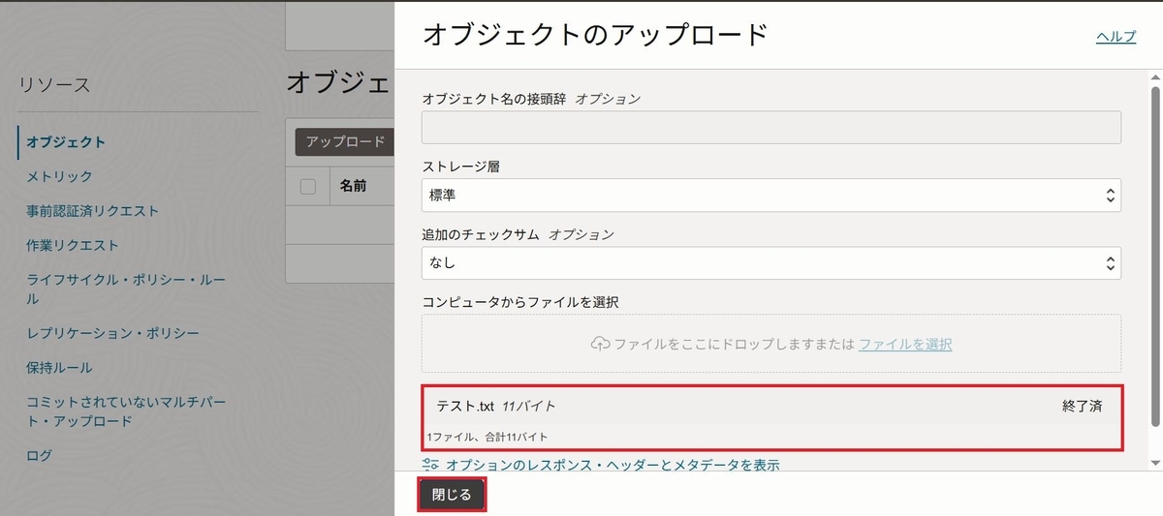Click the cloud upload icon in drop zone

click(600, 344)
